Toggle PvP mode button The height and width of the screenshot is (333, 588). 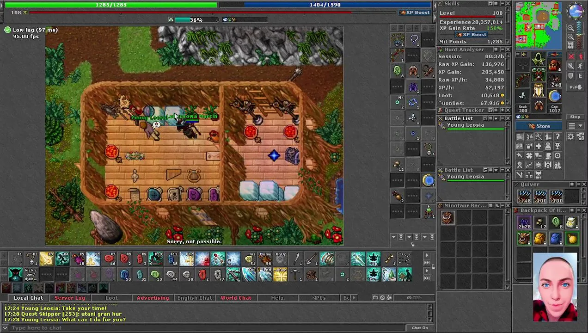576,87
